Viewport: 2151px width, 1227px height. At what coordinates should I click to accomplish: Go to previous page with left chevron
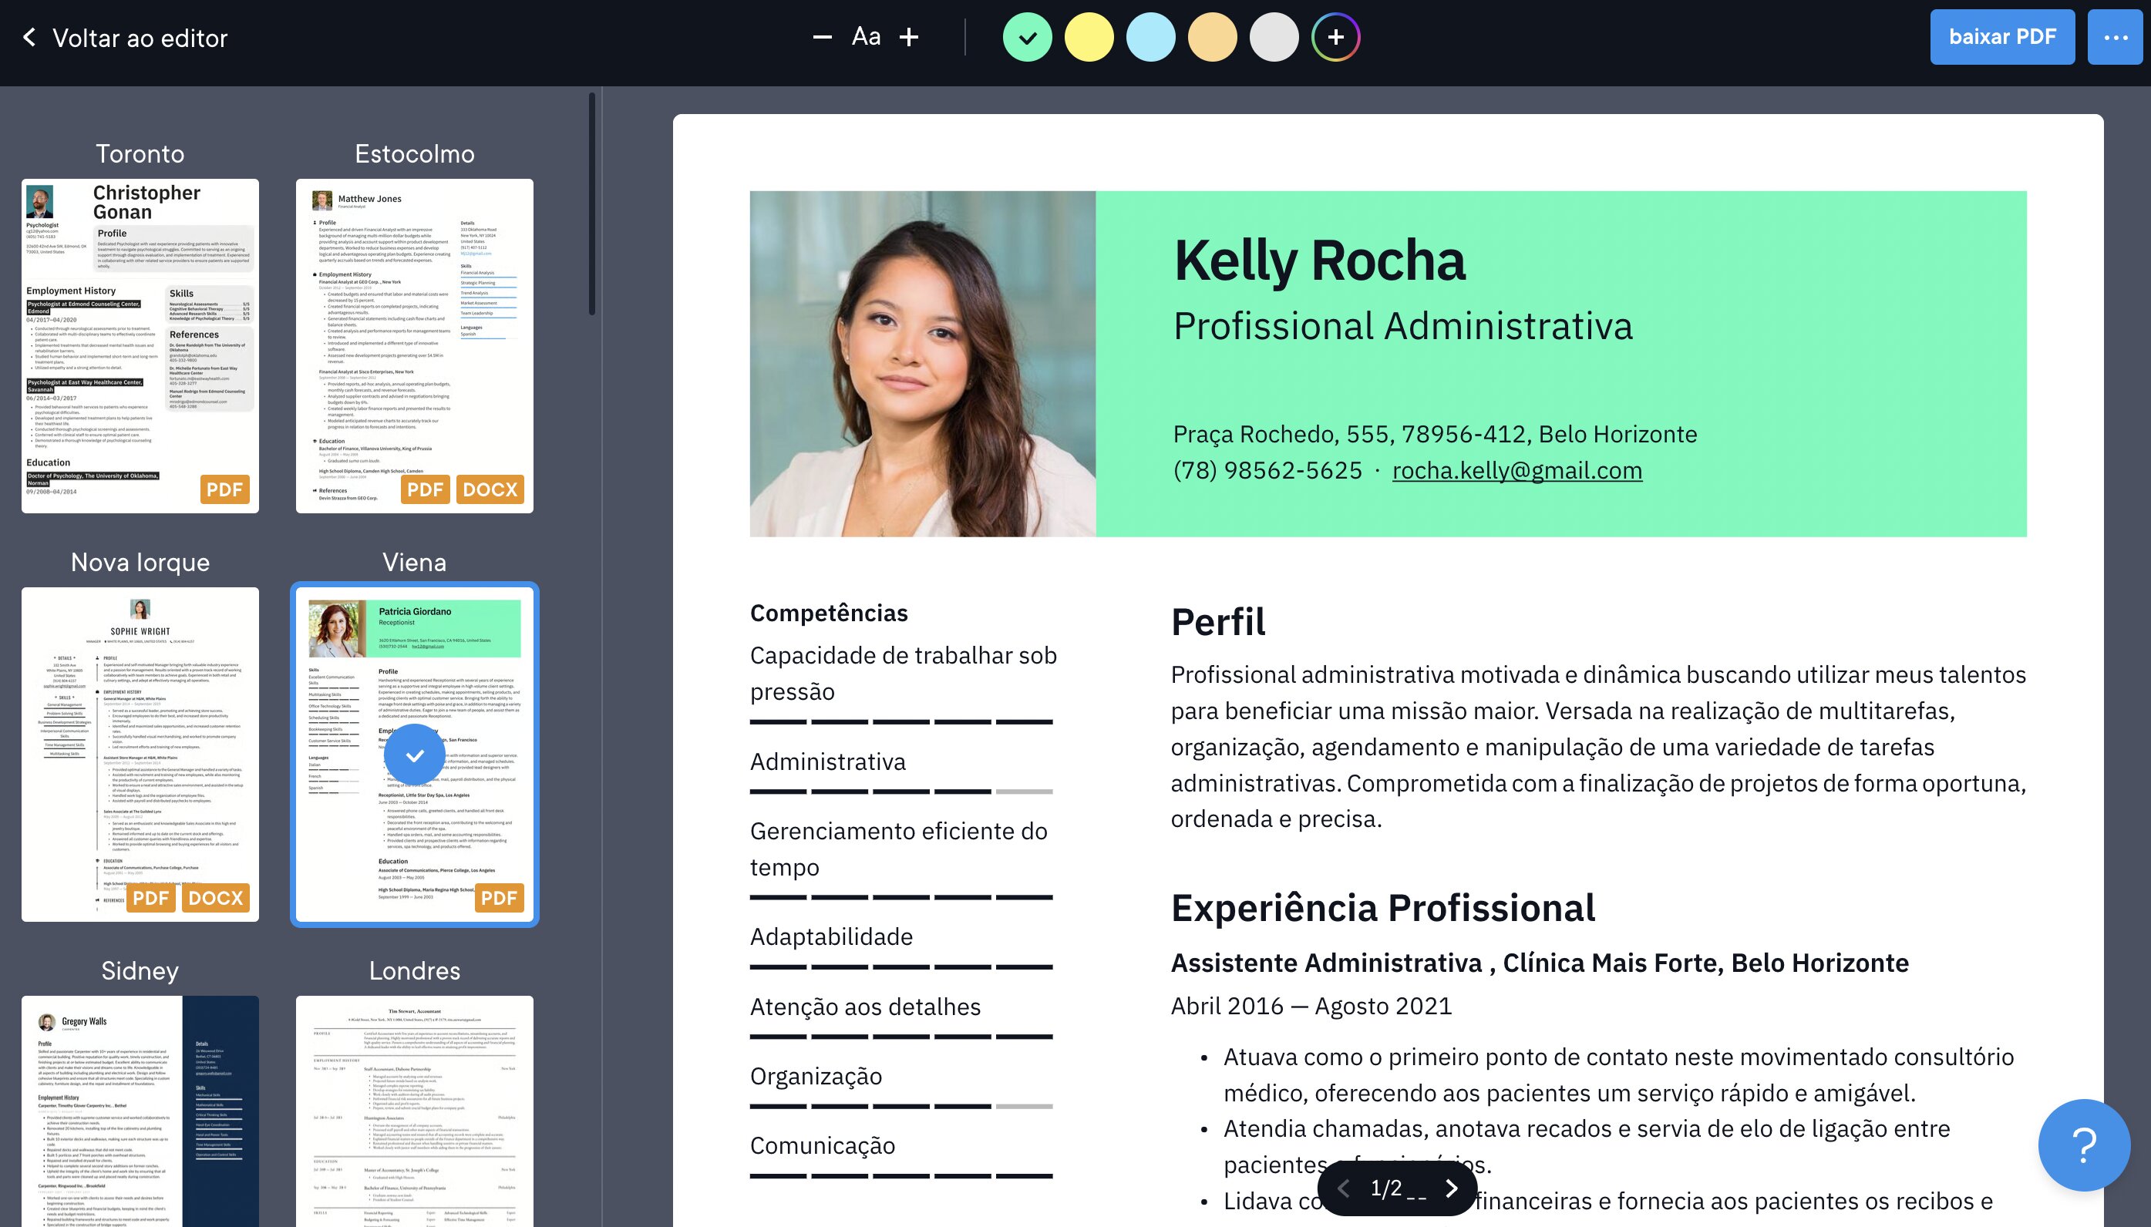click(x=1344, y=1188)
